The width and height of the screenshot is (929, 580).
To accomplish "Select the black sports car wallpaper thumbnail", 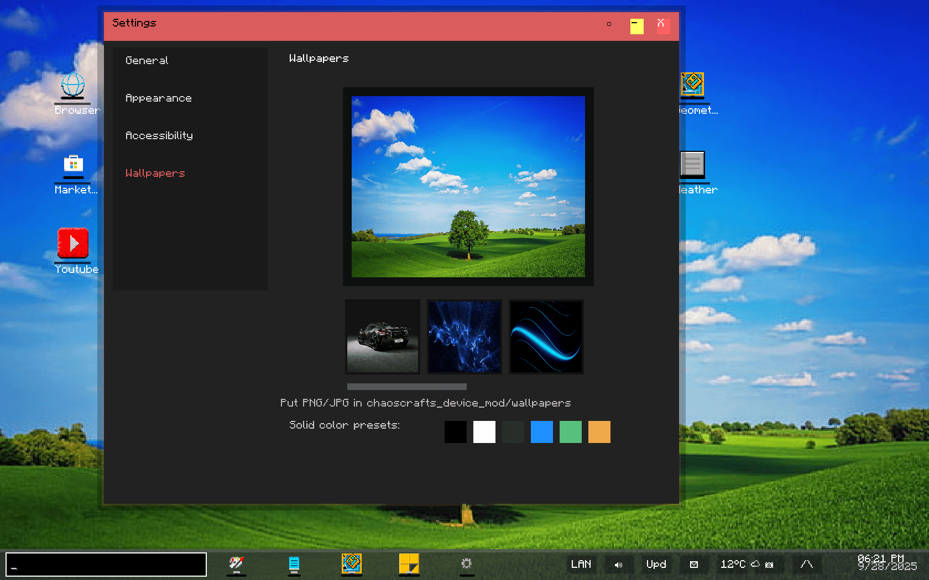I will [x=383, y=337].
